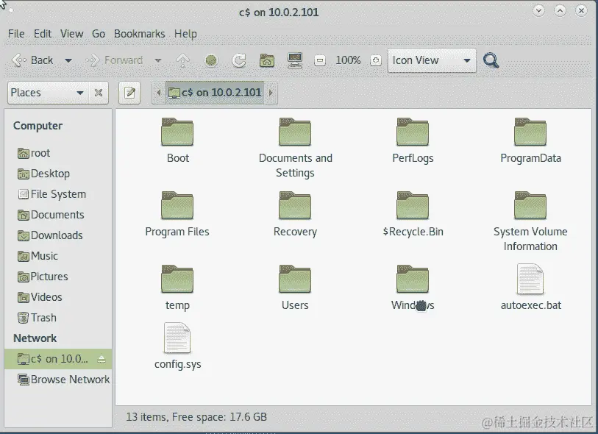Open the Help menu

click(186, 34)
